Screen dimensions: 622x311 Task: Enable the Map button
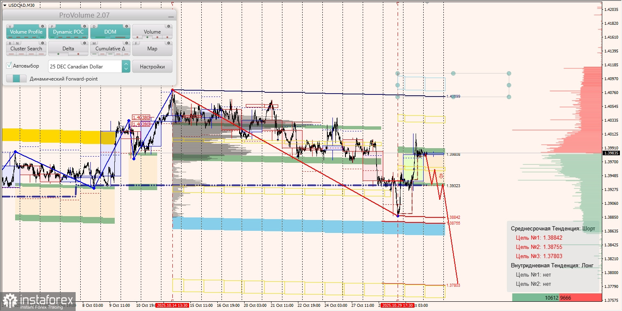tap(152, 49)
